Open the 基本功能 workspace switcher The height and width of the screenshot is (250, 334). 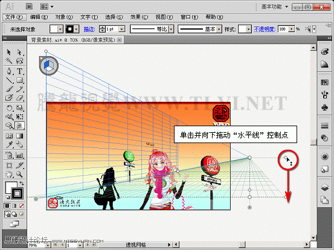pyautogui.click(x=275, y=7)
